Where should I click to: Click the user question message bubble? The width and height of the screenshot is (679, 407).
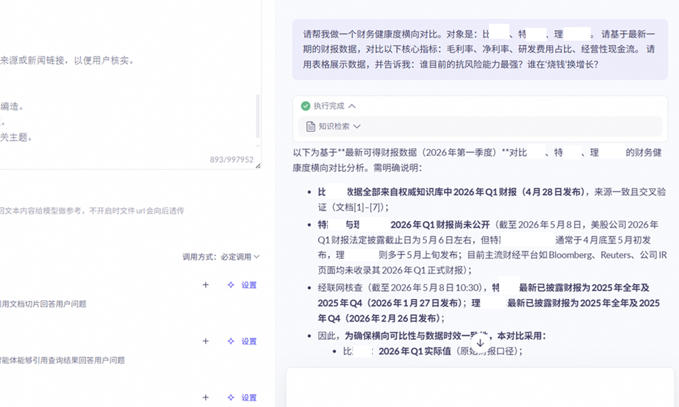[480, 50]
